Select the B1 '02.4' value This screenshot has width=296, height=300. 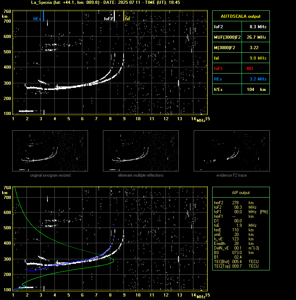(238, 257)
